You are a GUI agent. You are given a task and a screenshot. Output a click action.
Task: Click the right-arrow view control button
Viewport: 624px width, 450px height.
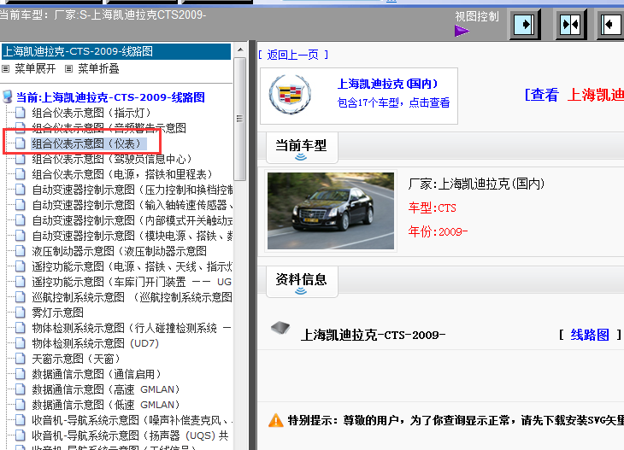click(x=525, y=25)
